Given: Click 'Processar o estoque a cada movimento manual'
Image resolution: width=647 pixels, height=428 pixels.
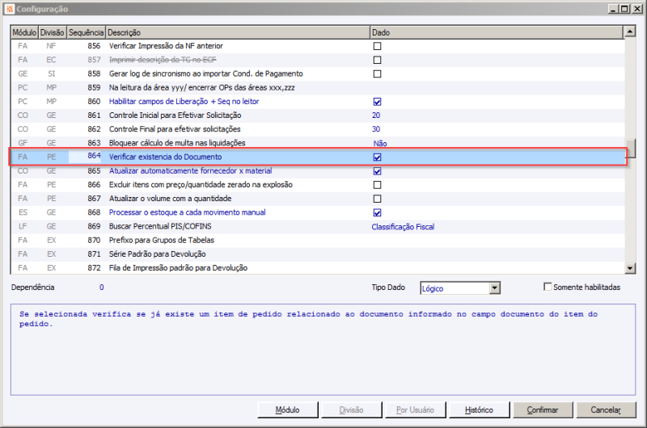Looking at the screenshot, I should click(188, 212).
